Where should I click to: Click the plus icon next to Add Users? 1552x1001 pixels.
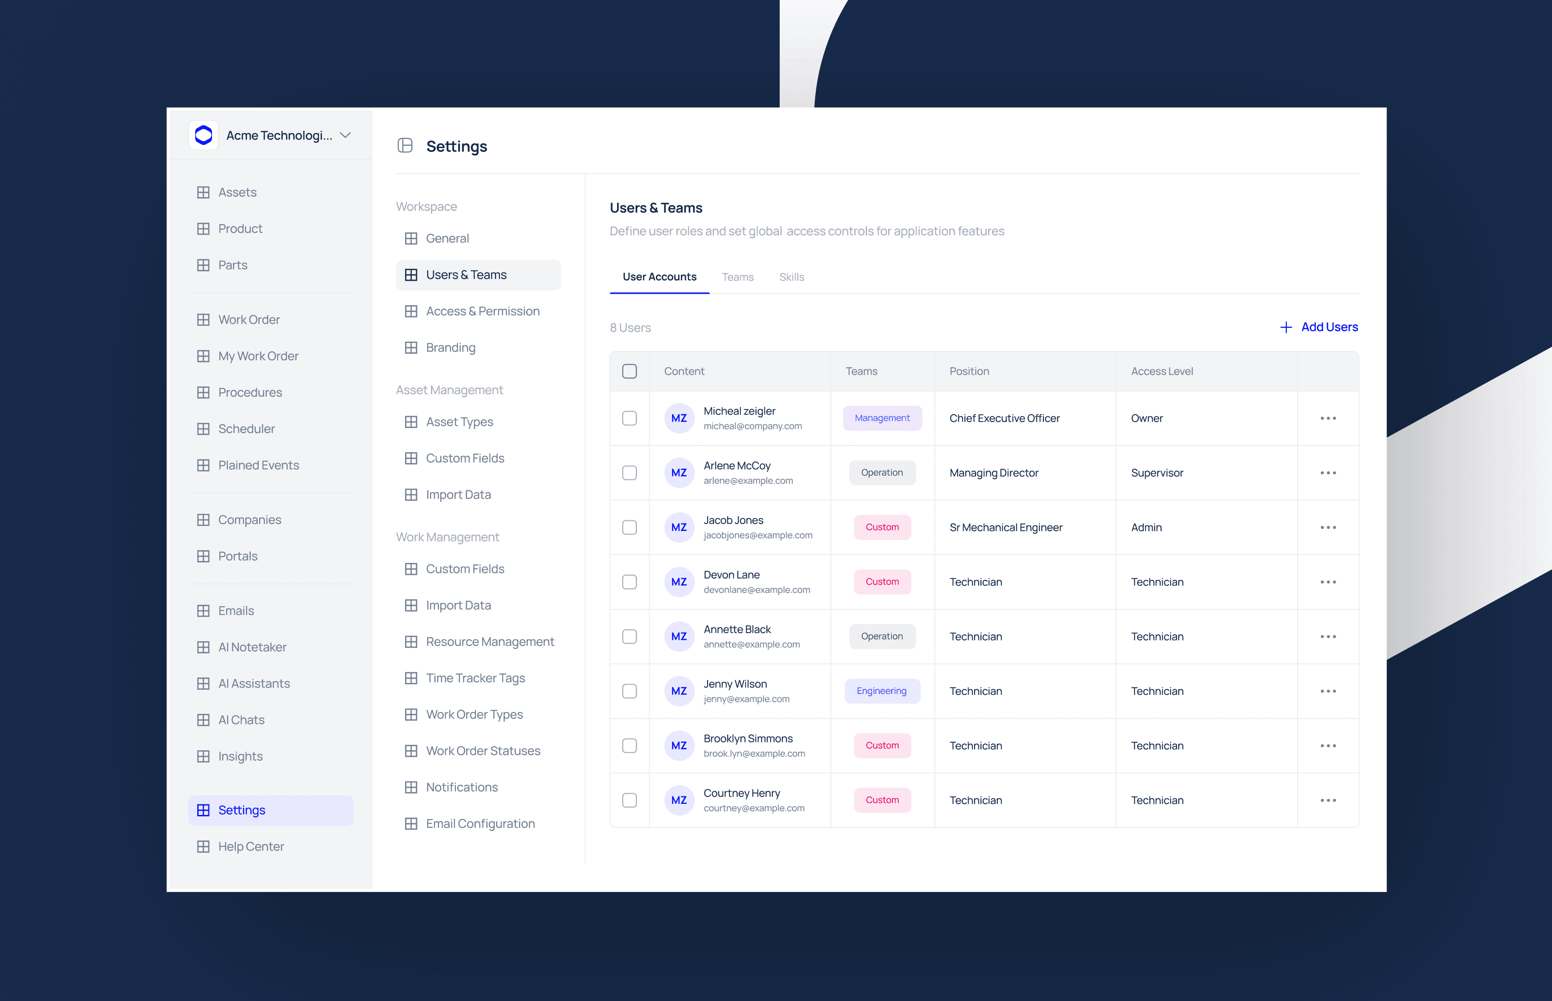tap(1285, 328)
